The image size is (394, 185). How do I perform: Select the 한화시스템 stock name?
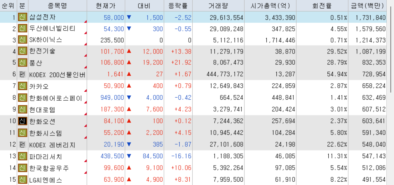coord(46,132)
